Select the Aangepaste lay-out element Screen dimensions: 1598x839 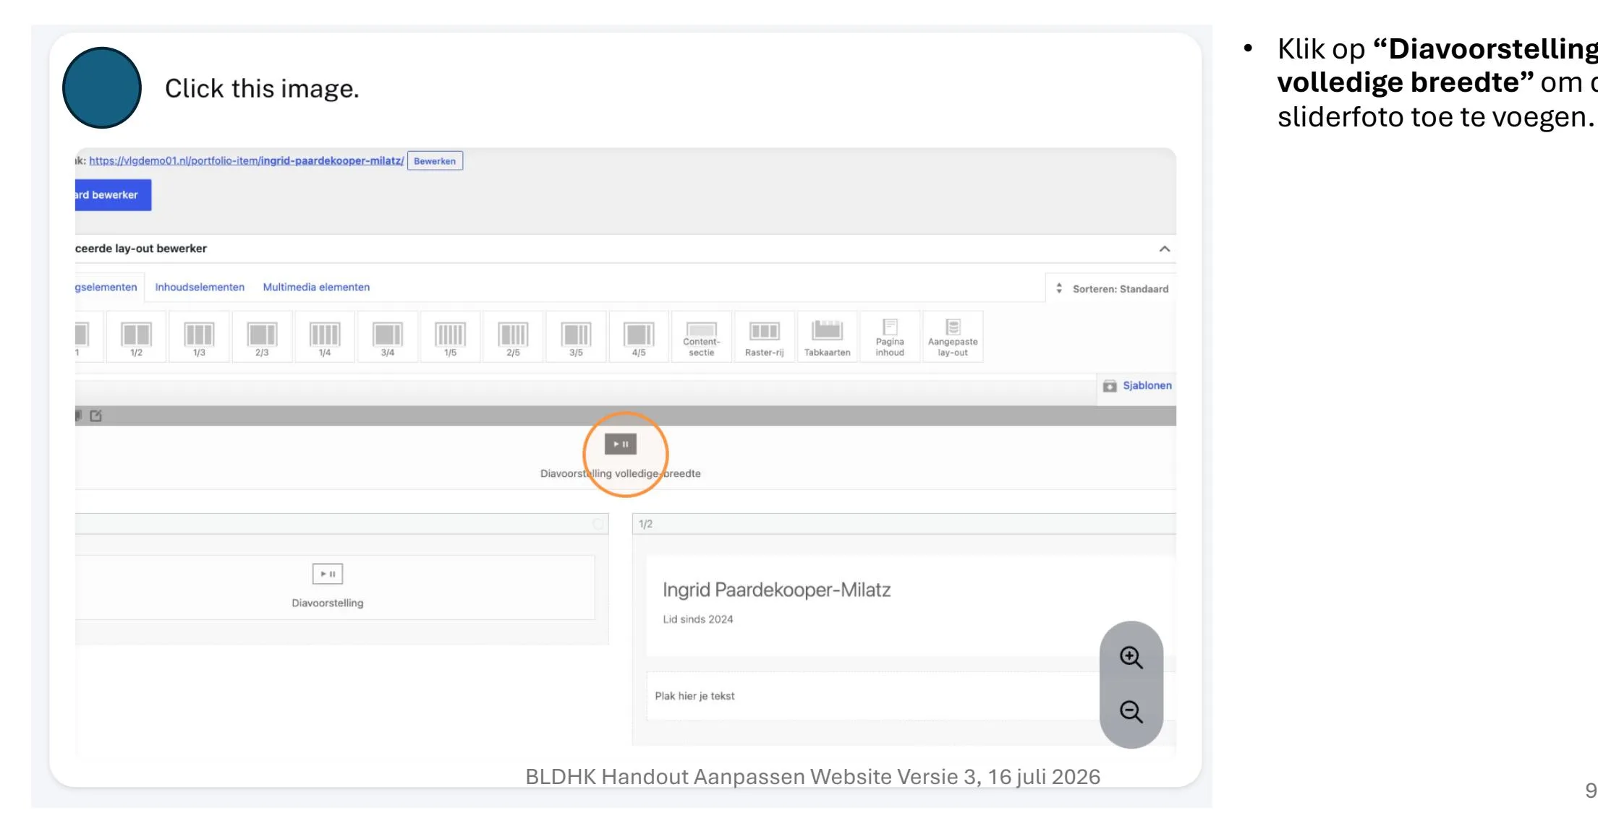click(953, 337)
